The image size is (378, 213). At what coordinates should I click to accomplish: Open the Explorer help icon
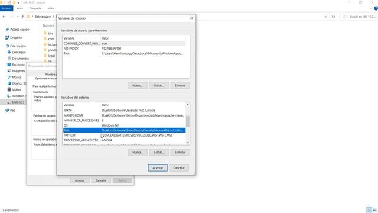376,8
